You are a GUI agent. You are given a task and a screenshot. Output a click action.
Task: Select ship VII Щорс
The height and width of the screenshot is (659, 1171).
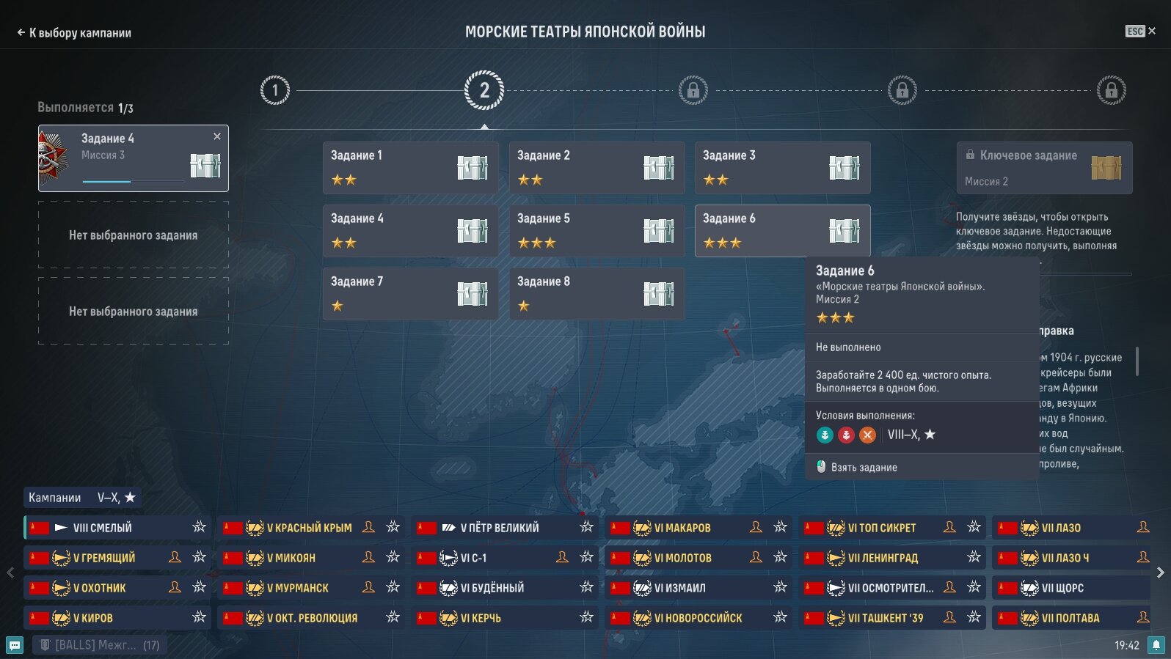(1071, 587)
